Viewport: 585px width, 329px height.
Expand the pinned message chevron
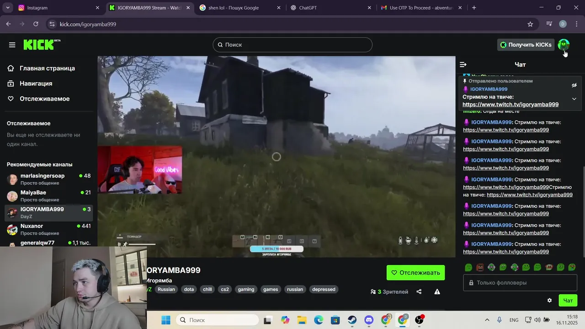(574, 99)
